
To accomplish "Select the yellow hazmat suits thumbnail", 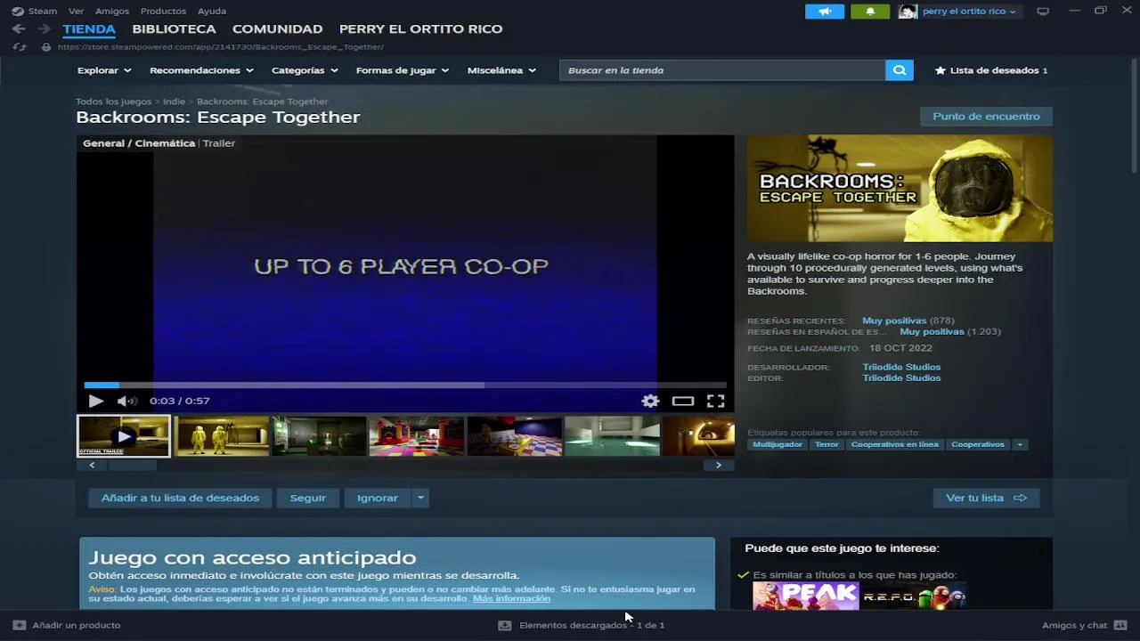I will tap(222, 436).
